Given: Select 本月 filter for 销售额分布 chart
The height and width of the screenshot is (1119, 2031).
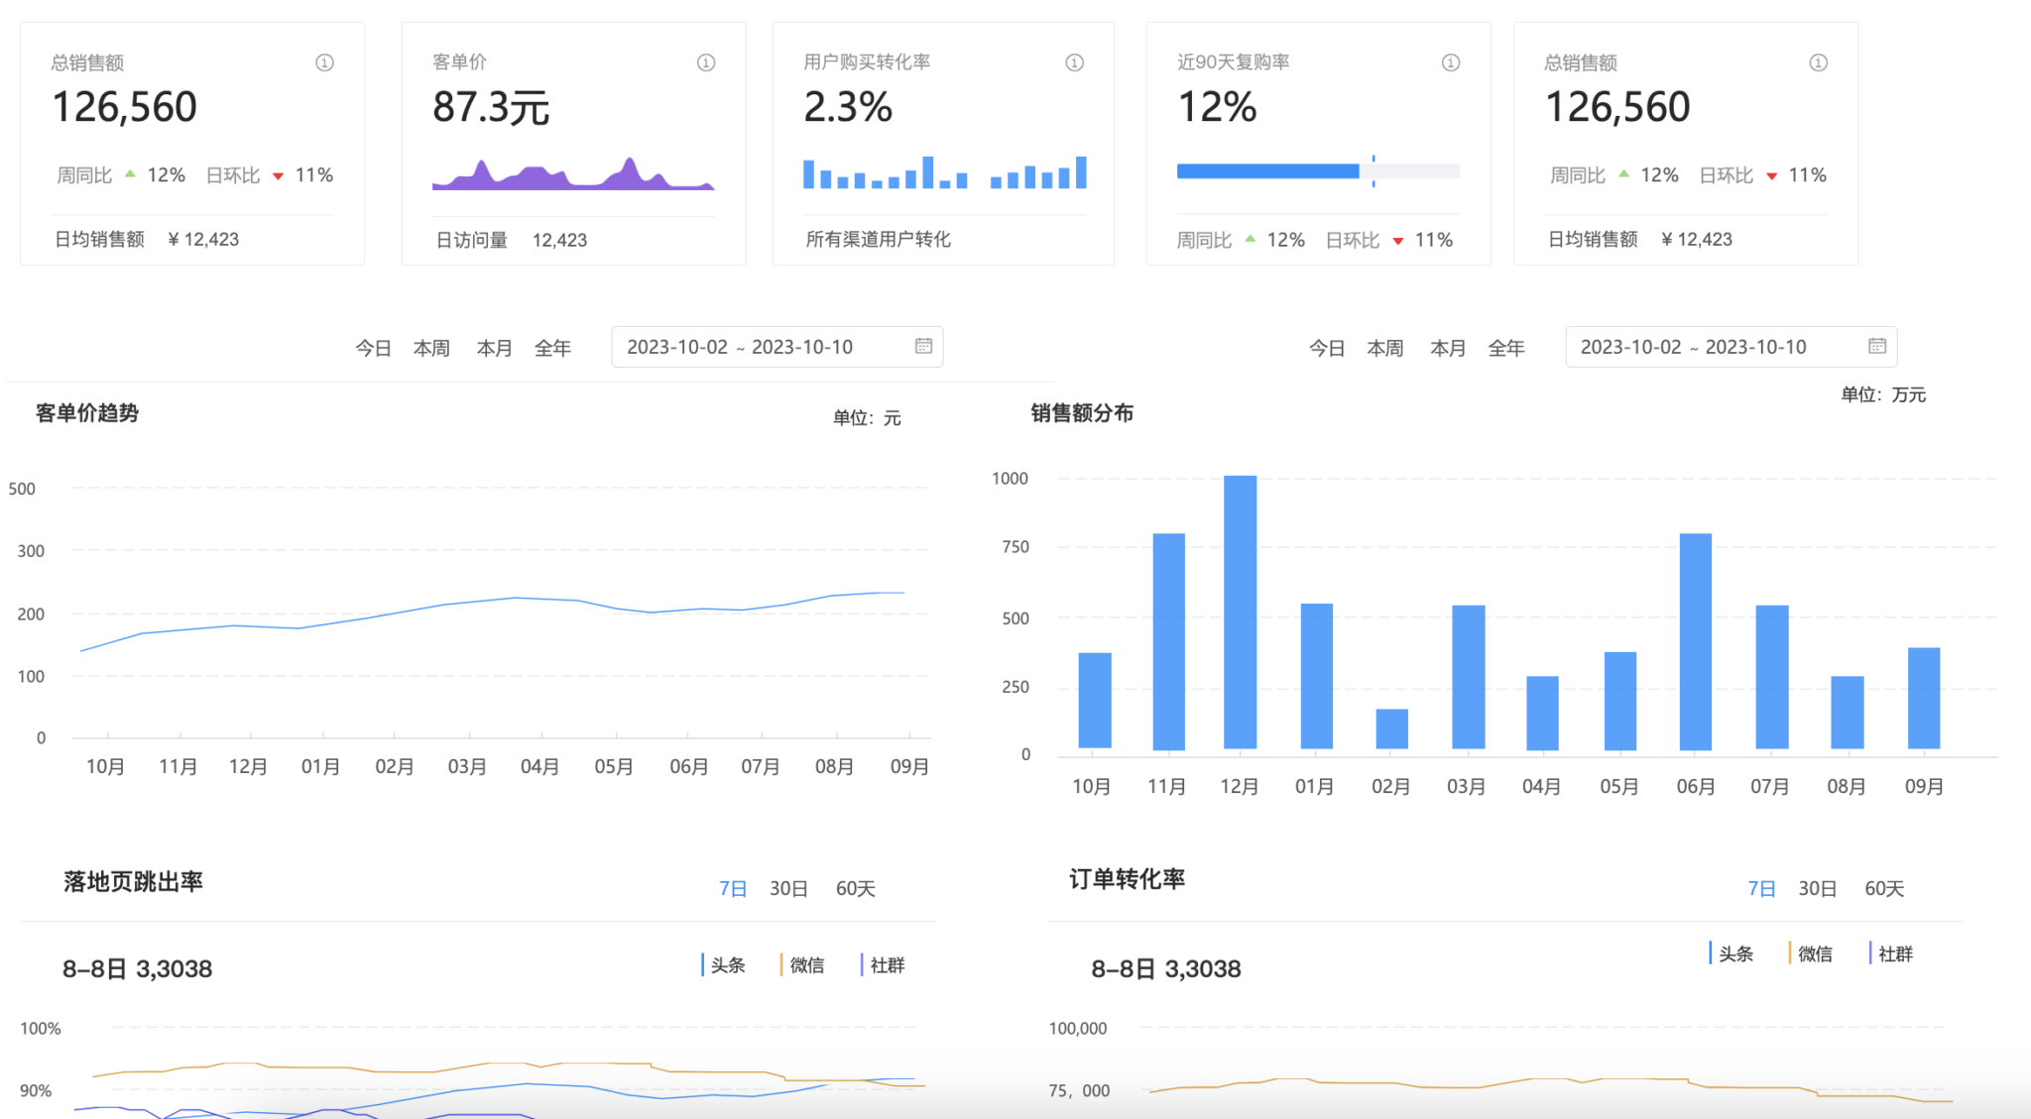Looking at the screenshot, I should [1448, 348].
